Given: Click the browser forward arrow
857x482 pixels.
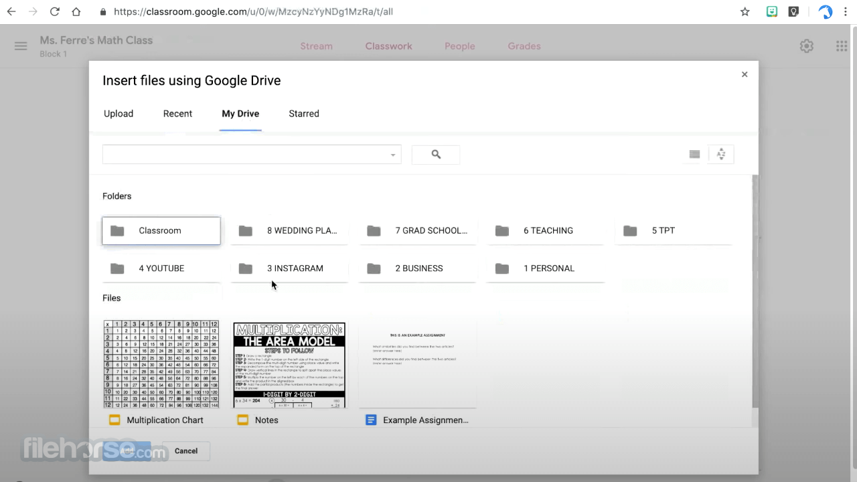Looking at the screenshot, I should tap(33, 11).
